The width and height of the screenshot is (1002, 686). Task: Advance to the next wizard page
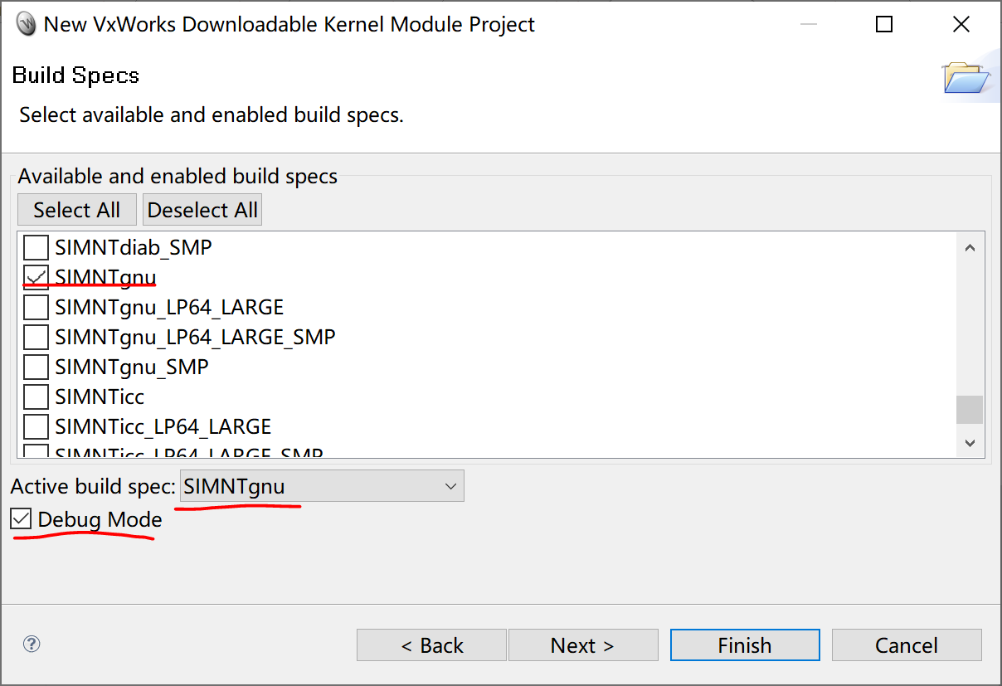pyautogui.click(x=583, y=645)
